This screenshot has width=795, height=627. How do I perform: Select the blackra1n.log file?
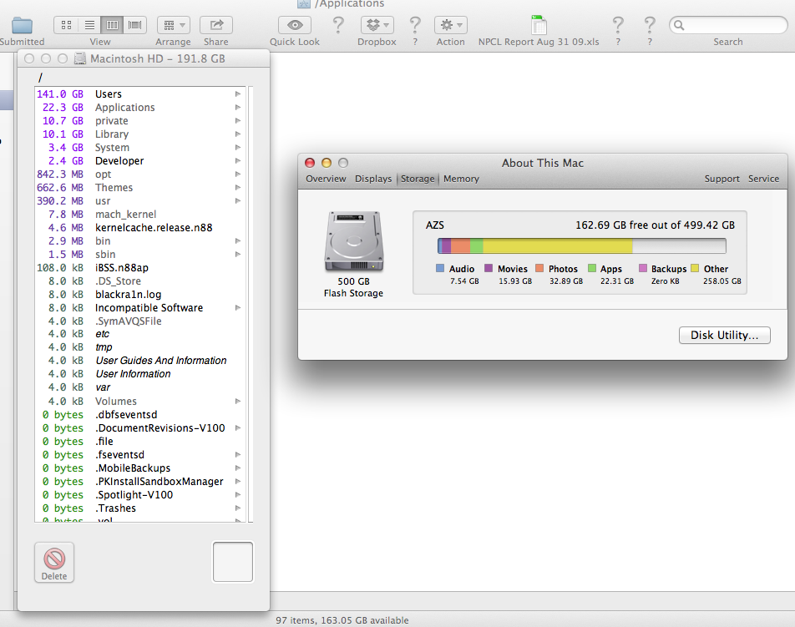pyautogui.click(x=140, y=295)
